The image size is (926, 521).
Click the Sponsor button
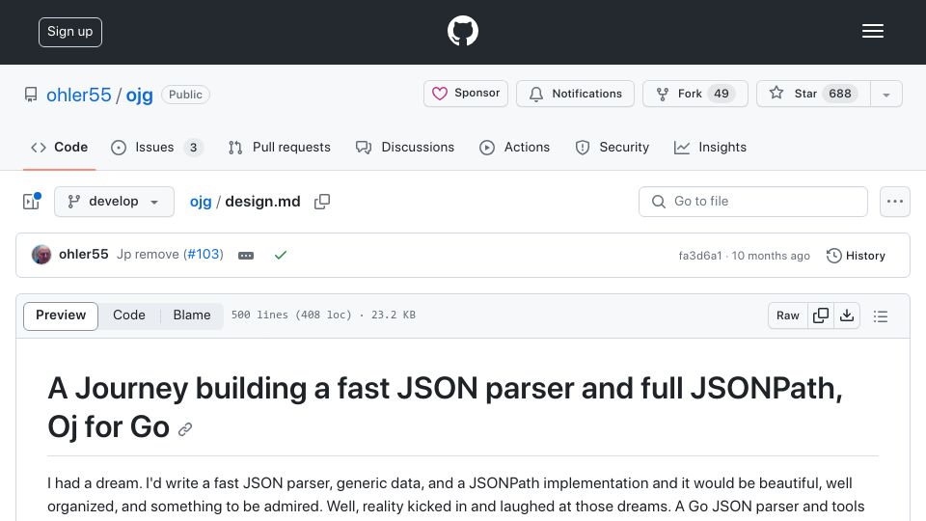coord(465,94)
